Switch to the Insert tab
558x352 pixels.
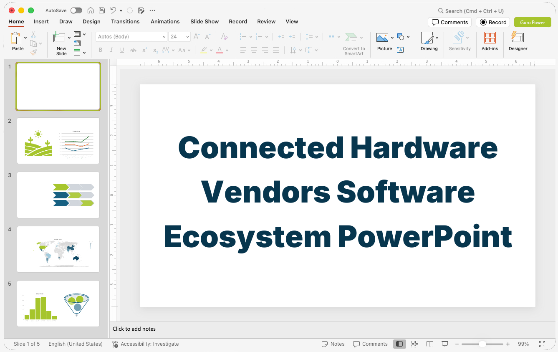pyautogui.click(x=41, y=22)
